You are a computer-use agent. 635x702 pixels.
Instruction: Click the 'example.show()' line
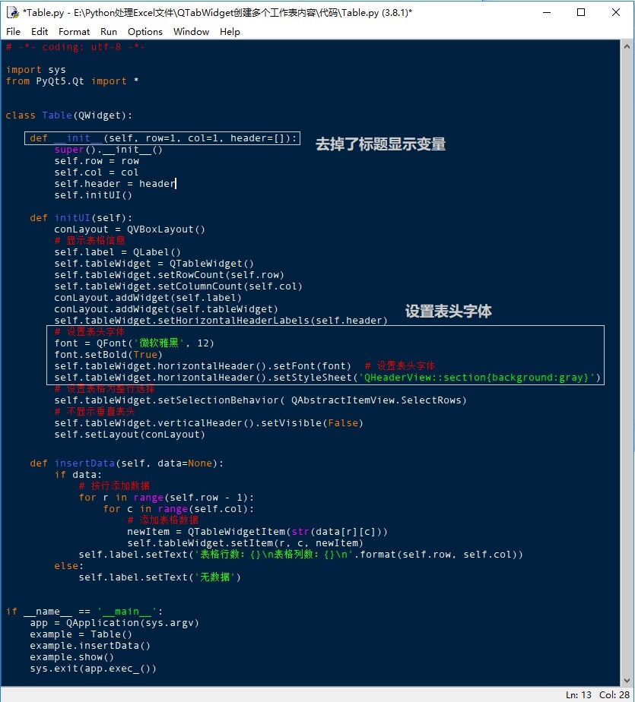coord(71,657)
